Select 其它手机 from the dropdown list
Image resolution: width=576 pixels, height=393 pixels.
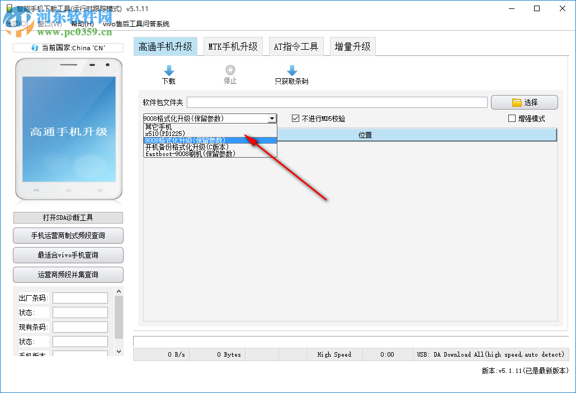point(157,127)
